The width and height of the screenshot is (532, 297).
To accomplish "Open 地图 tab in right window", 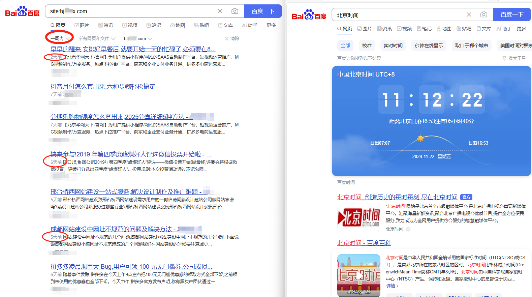I will point(444,29).
